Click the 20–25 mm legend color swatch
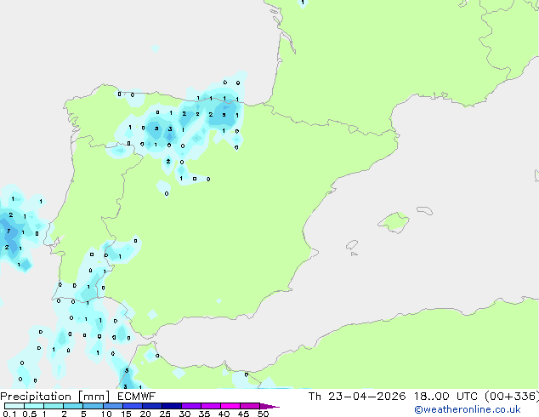This screenshot has width=539, height=417. point(151,406)
